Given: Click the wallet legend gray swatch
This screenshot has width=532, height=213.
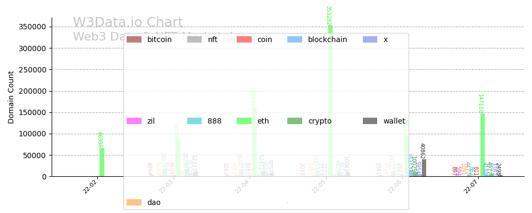Looking at the screenshot, I should tap(370, 121).
